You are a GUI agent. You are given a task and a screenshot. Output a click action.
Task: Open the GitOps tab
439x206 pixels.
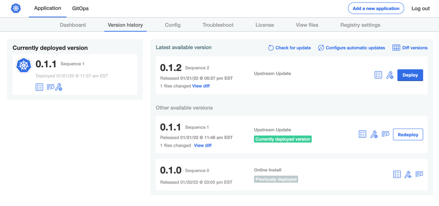click(80, 8)
